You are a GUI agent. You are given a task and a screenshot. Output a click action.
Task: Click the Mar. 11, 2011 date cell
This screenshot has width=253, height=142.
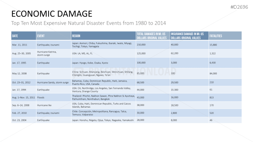(19, 45)
